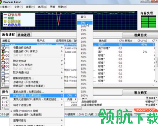Image resolution: width=158 pixels, height=126 pixels.
Task: Expand the 默认 CPU 亲和力 submenu arrow
Action: 62,65
